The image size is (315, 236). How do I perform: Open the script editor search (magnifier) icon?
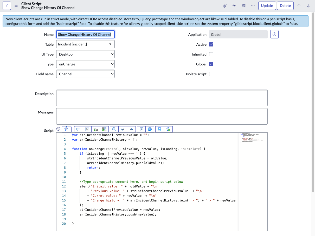coord(114,129)
